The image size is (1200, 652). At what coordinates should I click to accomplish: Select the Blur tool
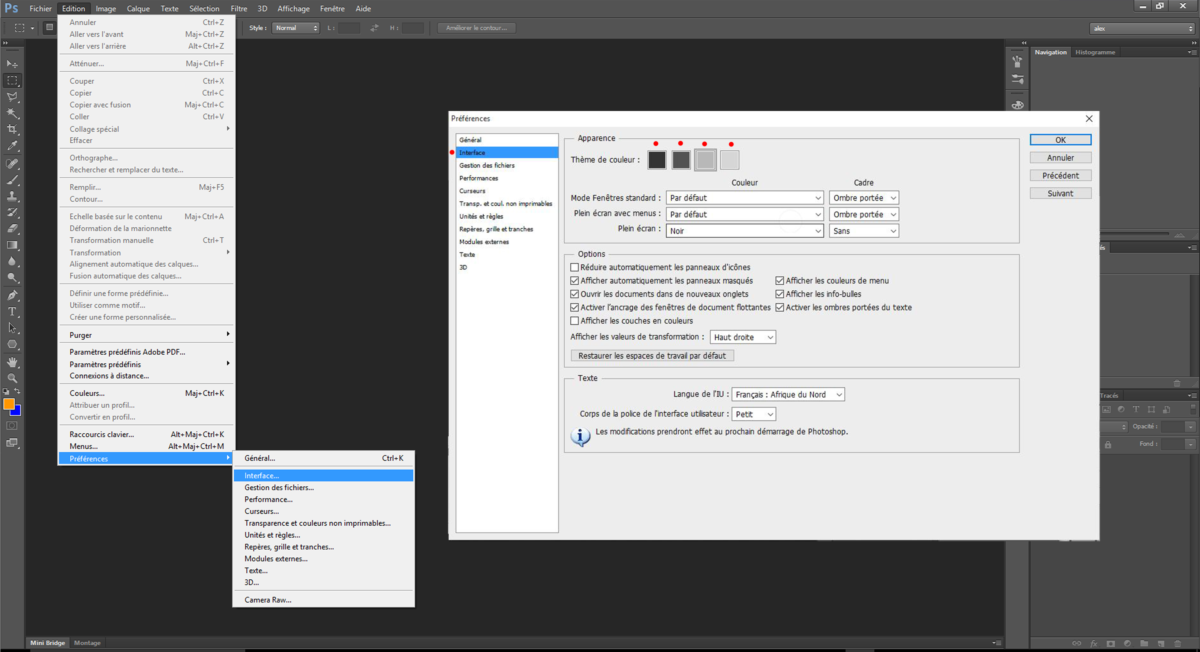[12, 261]
